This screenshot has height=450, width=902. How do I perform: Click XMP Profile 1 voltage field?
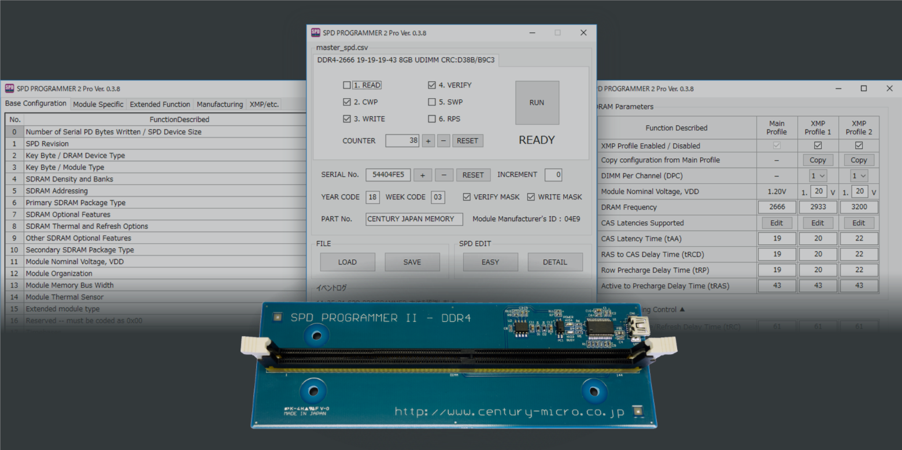(x=818, y=191)
